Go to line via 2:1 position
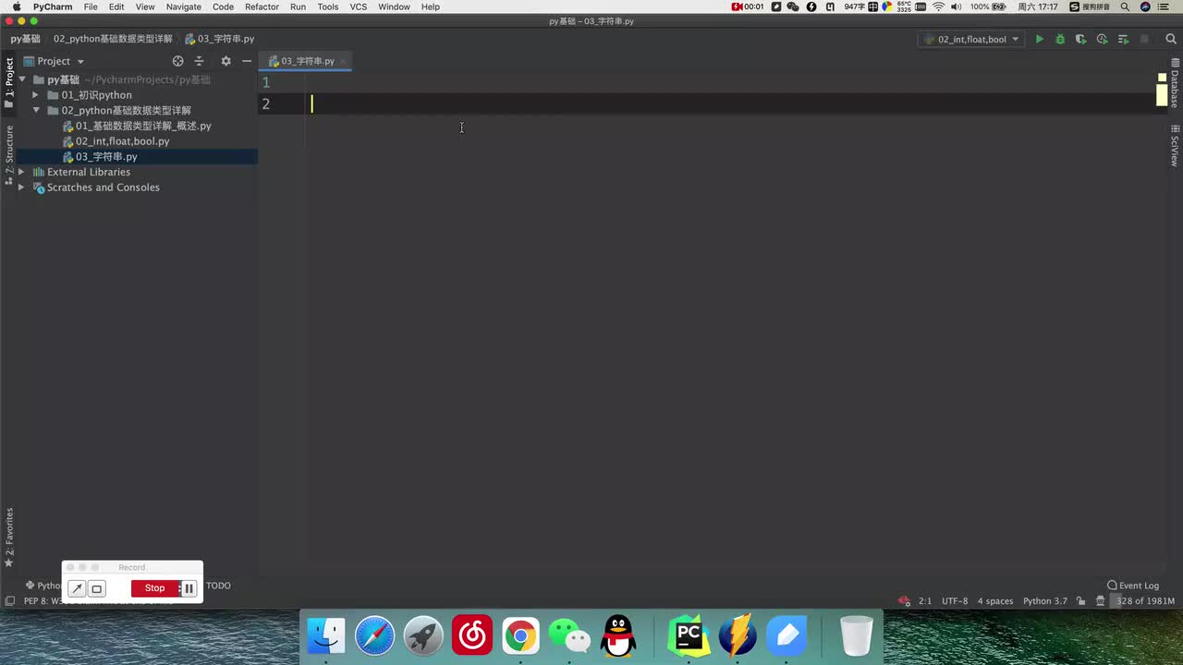Screen dimensions: 1183x665 tap(925, 601)
